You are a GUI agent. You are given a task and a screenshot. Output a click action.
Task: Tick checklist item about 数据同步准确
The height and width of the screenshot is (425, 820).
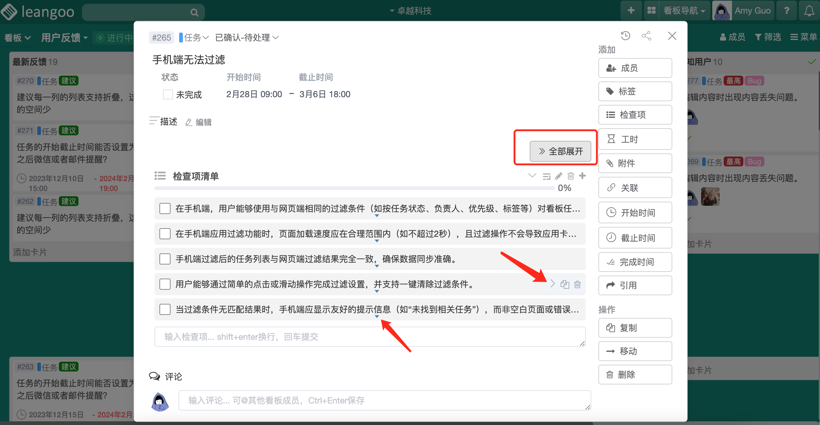click(x=165, y=259)
